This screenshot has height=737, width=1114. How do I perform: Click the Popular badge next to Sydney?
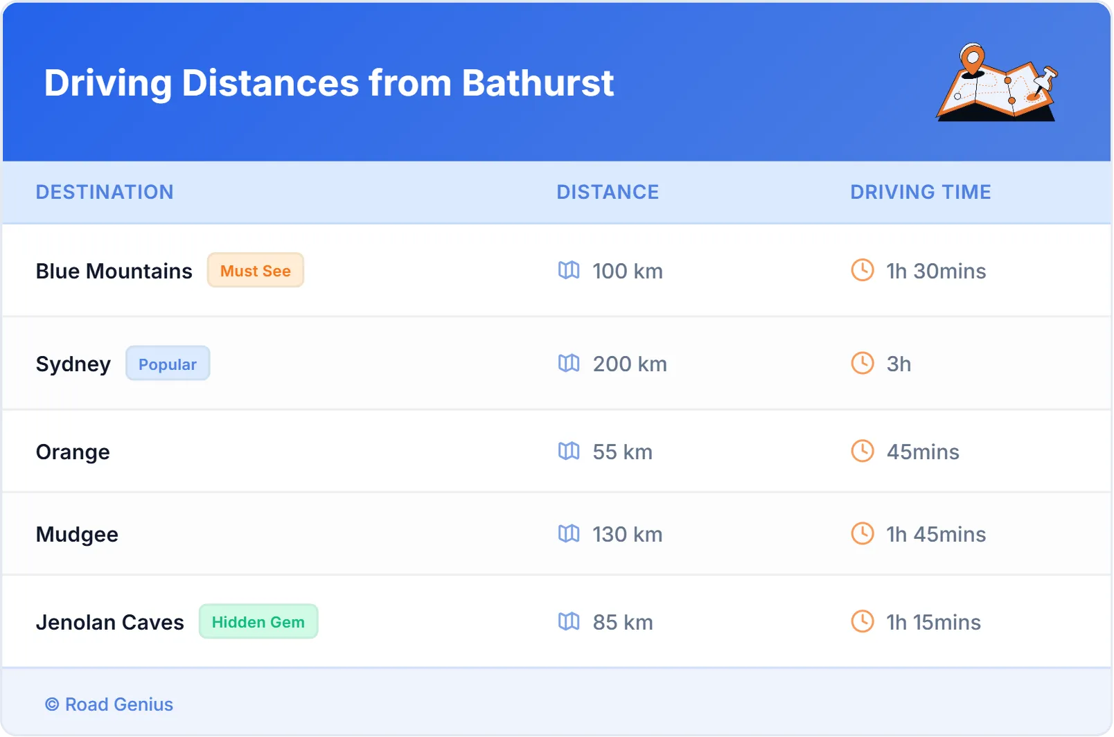168,364
